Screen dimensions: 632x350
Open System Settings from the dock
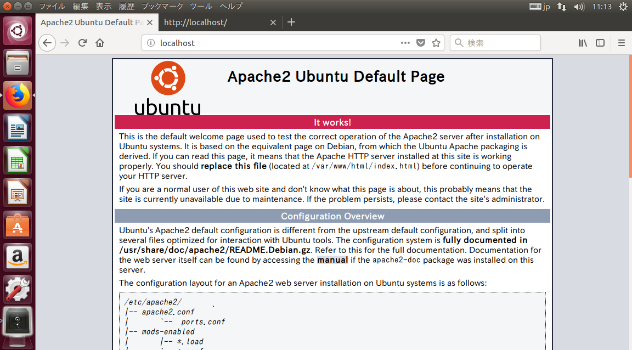point(17,289)
